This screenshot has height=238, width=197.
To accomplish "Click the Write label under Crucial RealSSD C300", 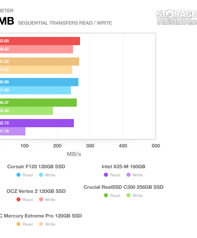I will point(137,195).
